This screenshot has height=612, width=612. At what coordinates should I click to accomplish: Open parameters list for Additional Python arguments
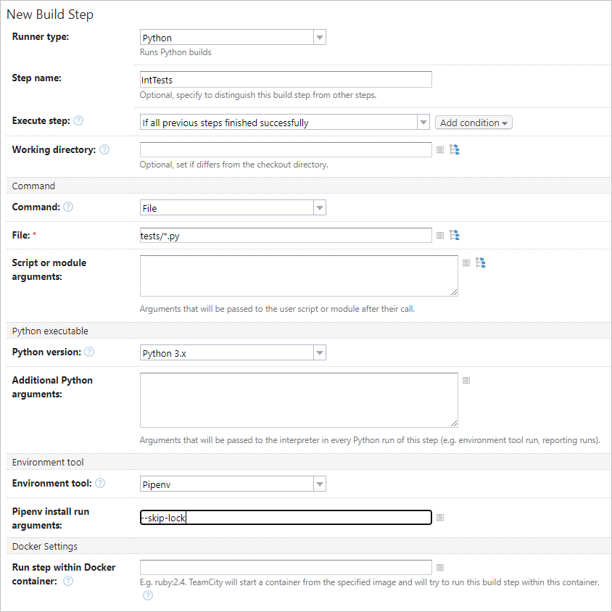466,380
